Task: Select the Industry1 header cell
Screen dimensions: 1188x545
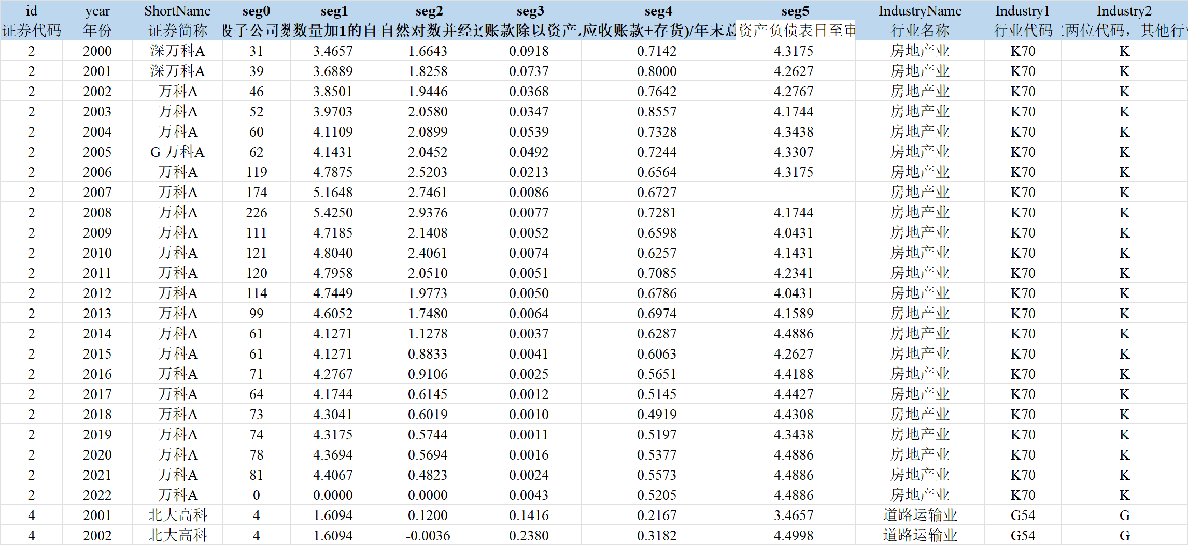Action: click(x=1023, y=10)
